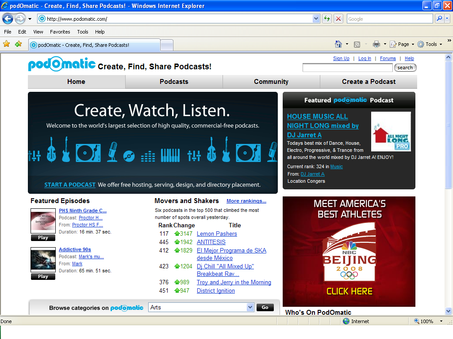This screenshot has height=339, width=453.
Task: Click the Sign Up link
Action: click(x=341, y=58)
